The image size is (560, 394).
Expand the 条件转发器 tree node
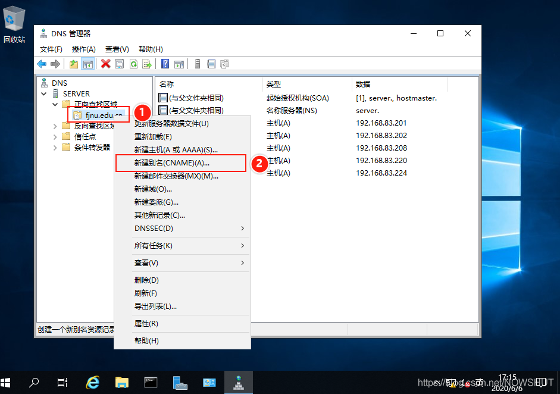coord(55,147)
